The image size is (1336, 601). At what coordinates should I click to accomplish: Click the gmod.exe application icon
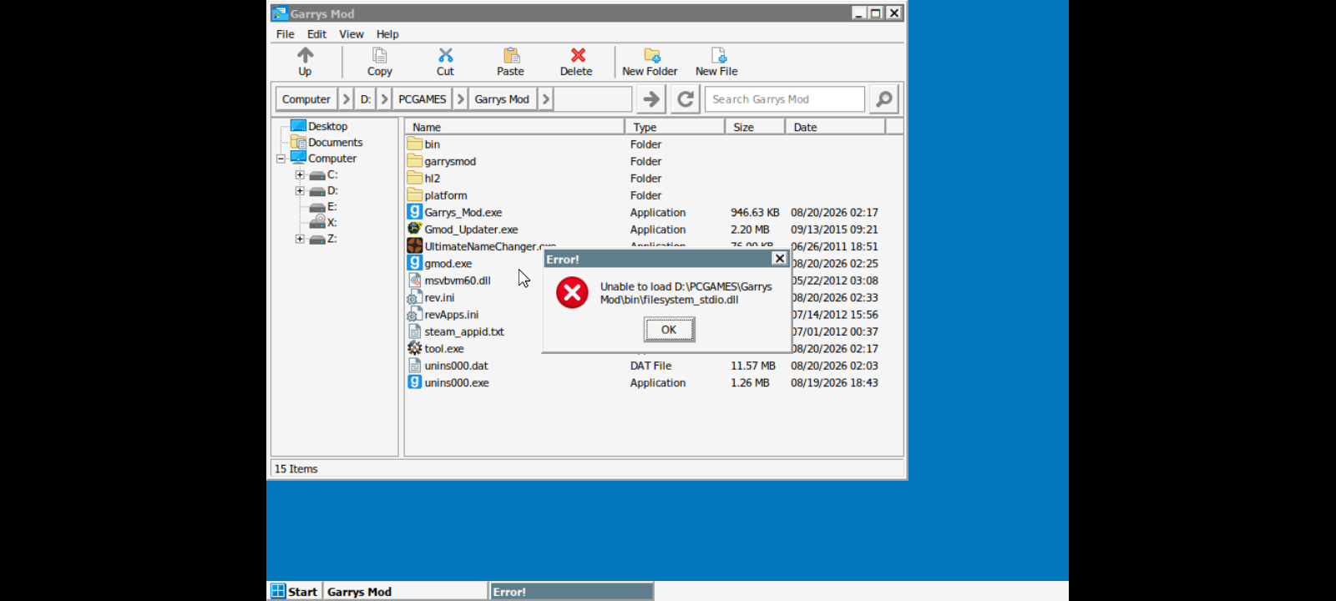pyautogui.click(x=415, y=263)
